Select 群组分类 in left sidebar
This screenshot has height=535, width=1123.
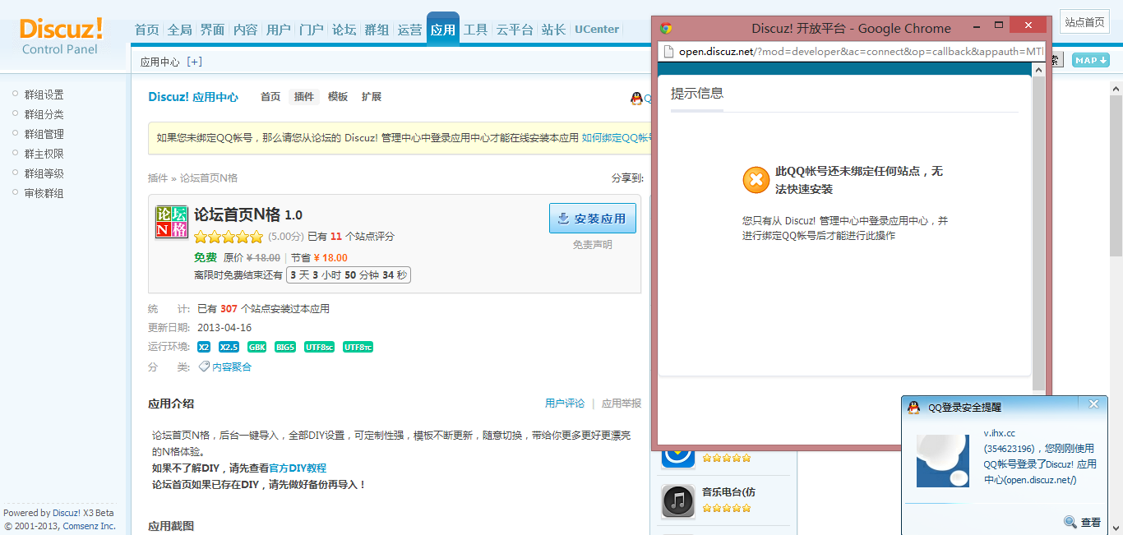44,114
